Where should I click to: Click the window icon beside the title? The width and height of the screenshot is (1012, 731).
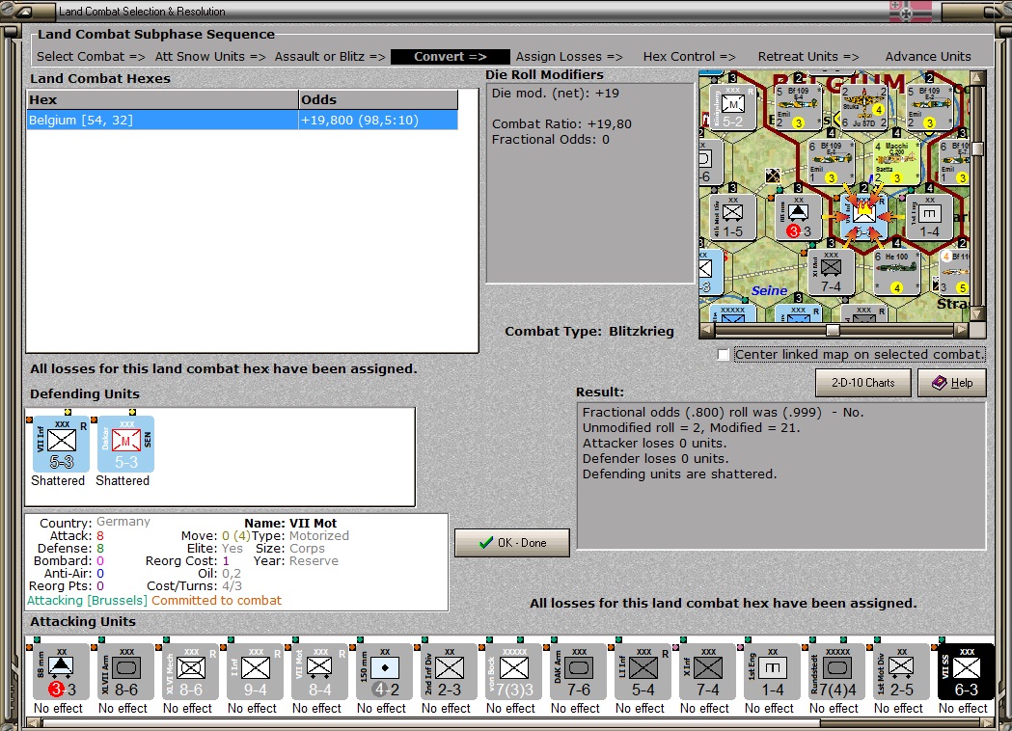(23, 11)
